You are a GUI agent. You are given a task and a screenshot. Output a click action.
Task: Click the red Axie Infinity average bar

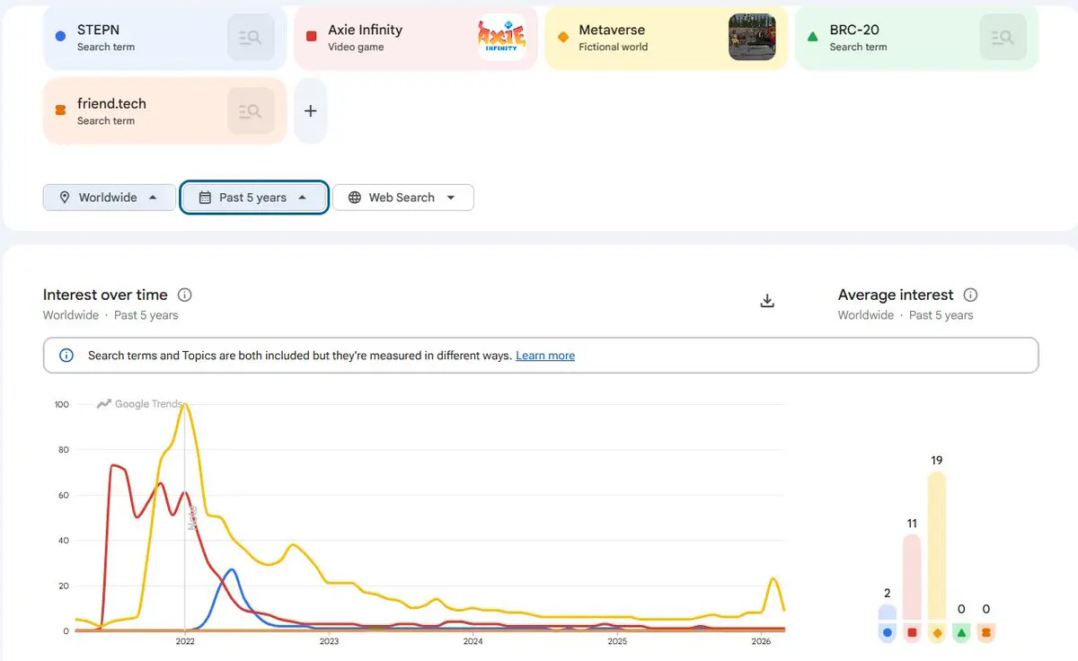point(912,575)
